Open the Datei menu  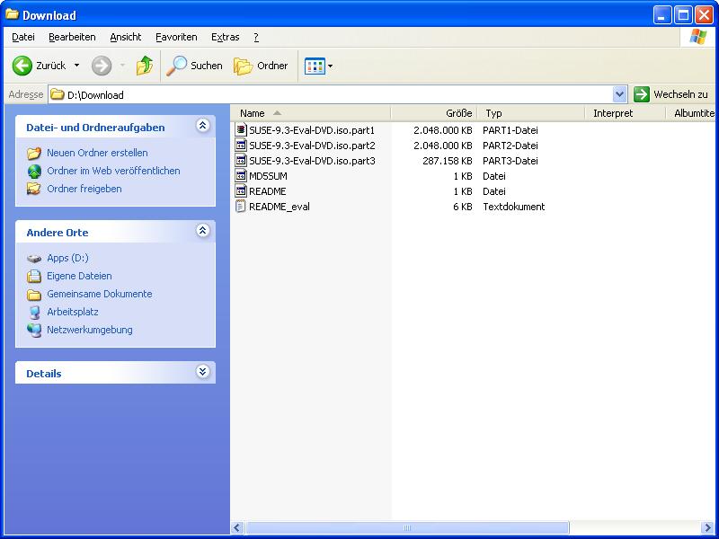(23, 37)
